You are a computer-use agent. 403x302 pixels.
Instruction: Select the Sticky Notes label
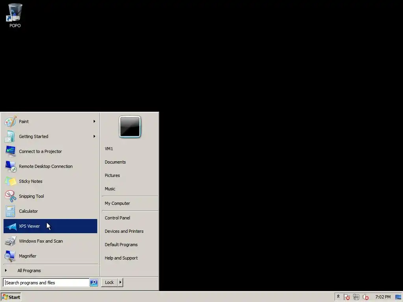(31, 181)
